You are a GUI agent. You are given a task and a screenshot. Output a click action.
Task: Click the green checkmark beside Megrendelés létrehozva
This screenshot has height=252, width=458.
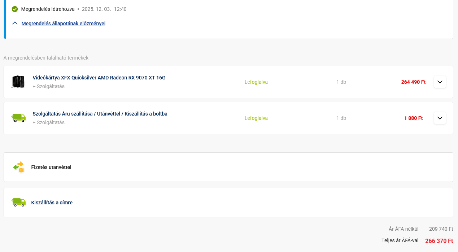[x=15, y=9]
